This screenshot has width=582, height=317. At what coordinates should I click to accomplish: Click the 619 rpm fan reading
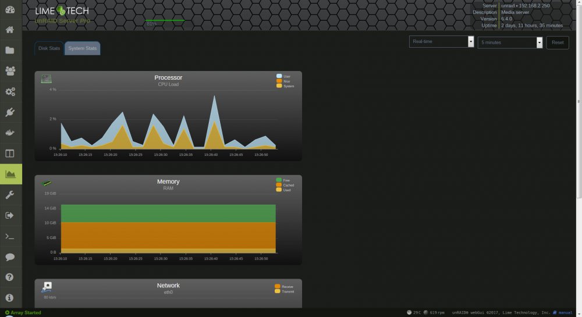[437, 312]
